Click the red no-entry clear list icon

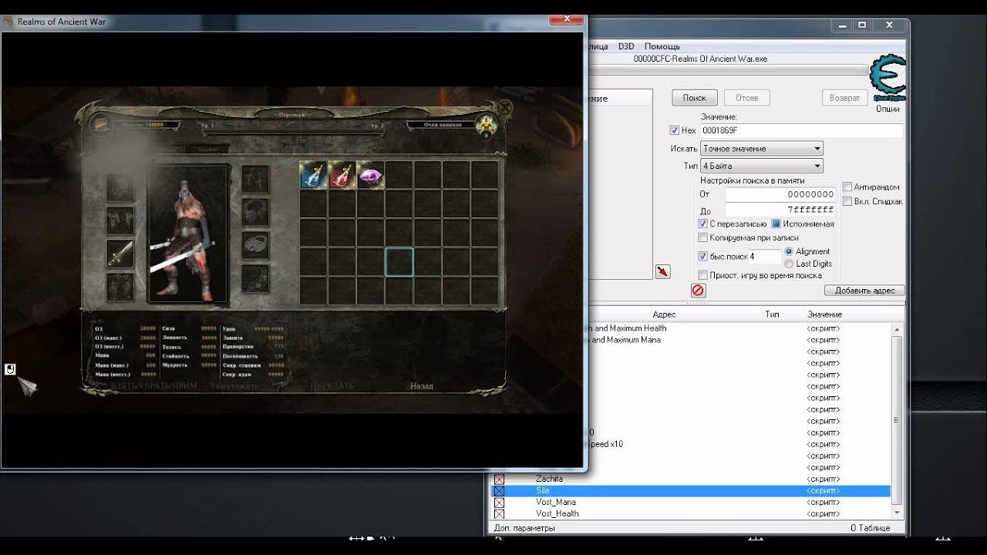(x=698, y=291)
